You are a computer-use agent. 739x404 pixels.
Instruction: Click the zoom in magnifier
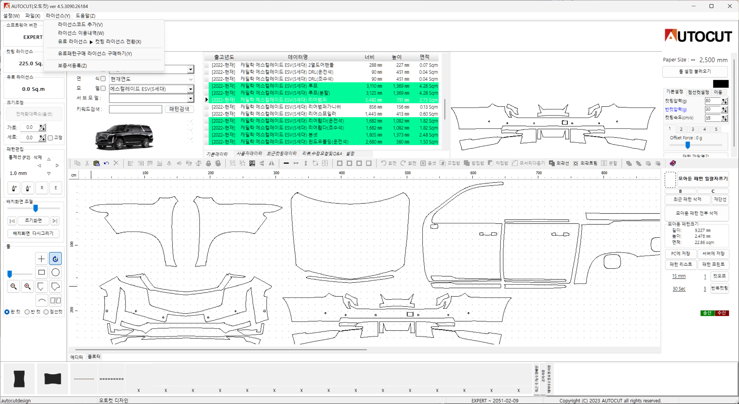28,286
